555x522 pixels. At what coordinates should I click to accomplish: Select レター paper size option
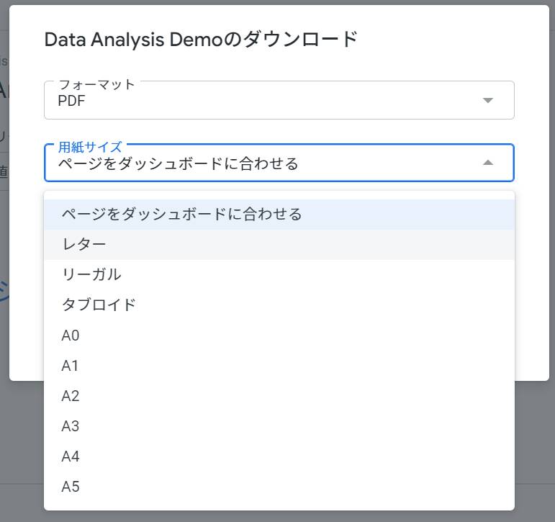click(84, 244)
